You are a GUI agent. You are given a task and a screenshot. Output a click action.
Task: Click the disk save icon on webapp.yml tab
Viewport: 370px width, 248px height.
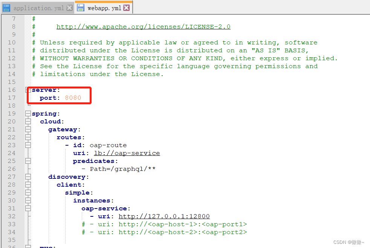(81, 7)
